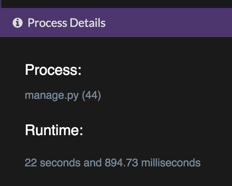Image resolution: width=232 pixels, height=186 pixels.
Task: Click the 894.73 milliseconds figure
Action: [x=121, y=162]
